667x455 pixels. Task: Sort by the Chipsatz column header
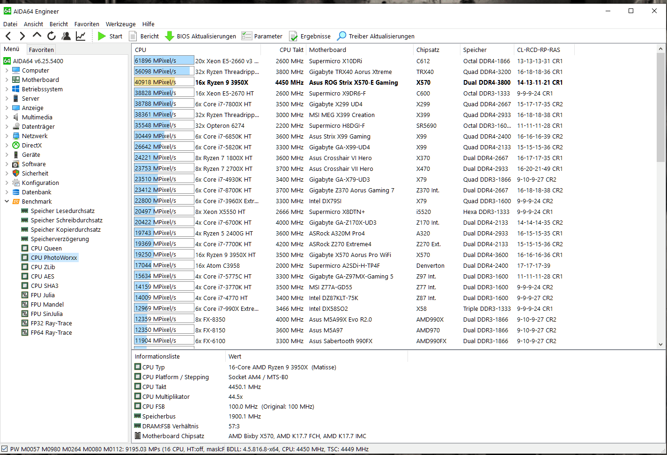437,50
